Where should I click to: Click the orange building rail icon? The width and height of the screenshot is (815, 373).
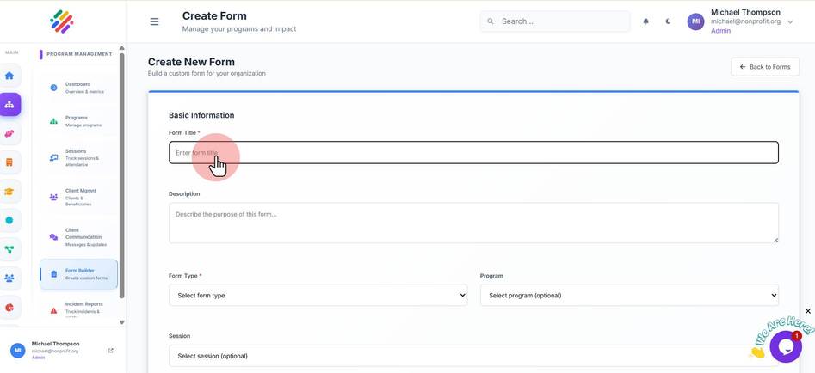pyautogui.click(x=9, y=162)
